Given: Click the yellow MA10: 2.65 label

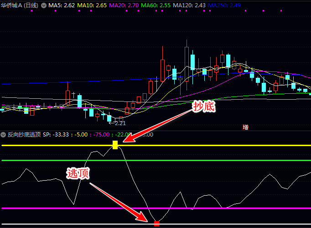Looking at the screenshot, I should tap(92, 5).
